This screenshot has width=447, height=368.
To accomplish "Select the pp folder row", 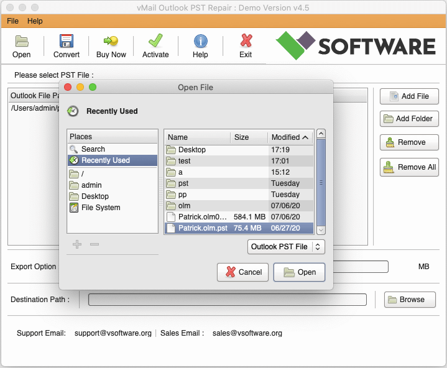I will point(239,195).
